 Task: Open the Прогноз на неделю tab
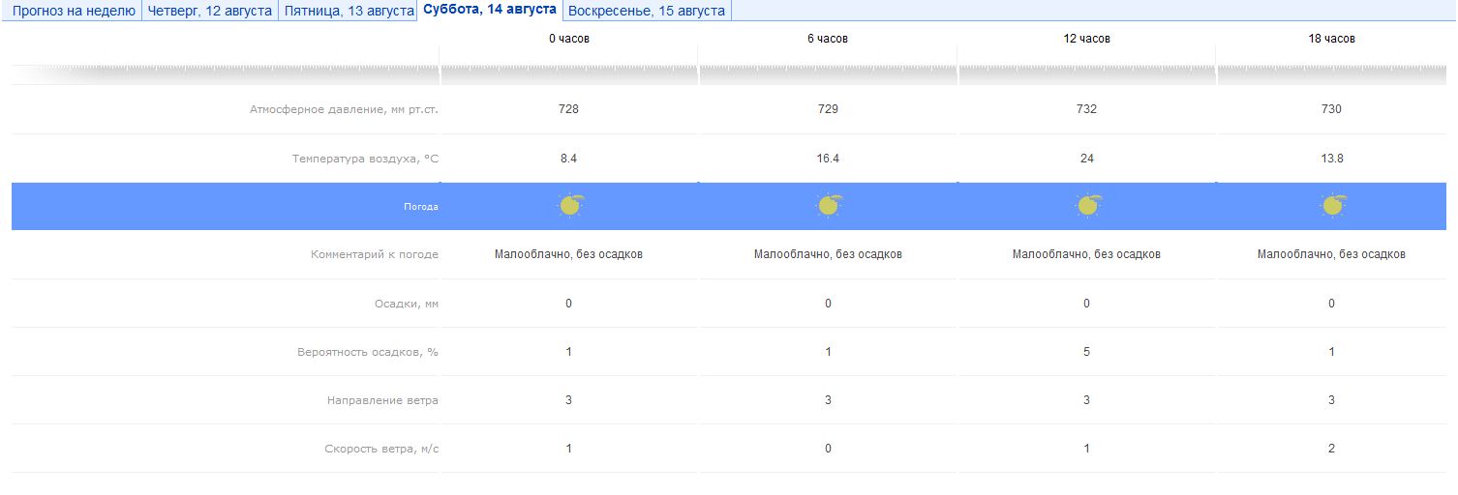(x=74, y=11)
